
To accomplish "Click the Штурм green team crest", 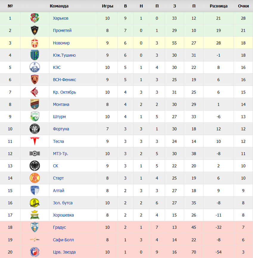I will tap(35, 117).
